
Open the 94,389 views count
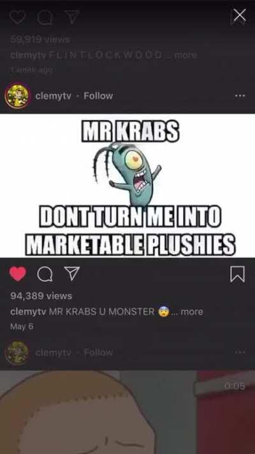coord(41,296)
